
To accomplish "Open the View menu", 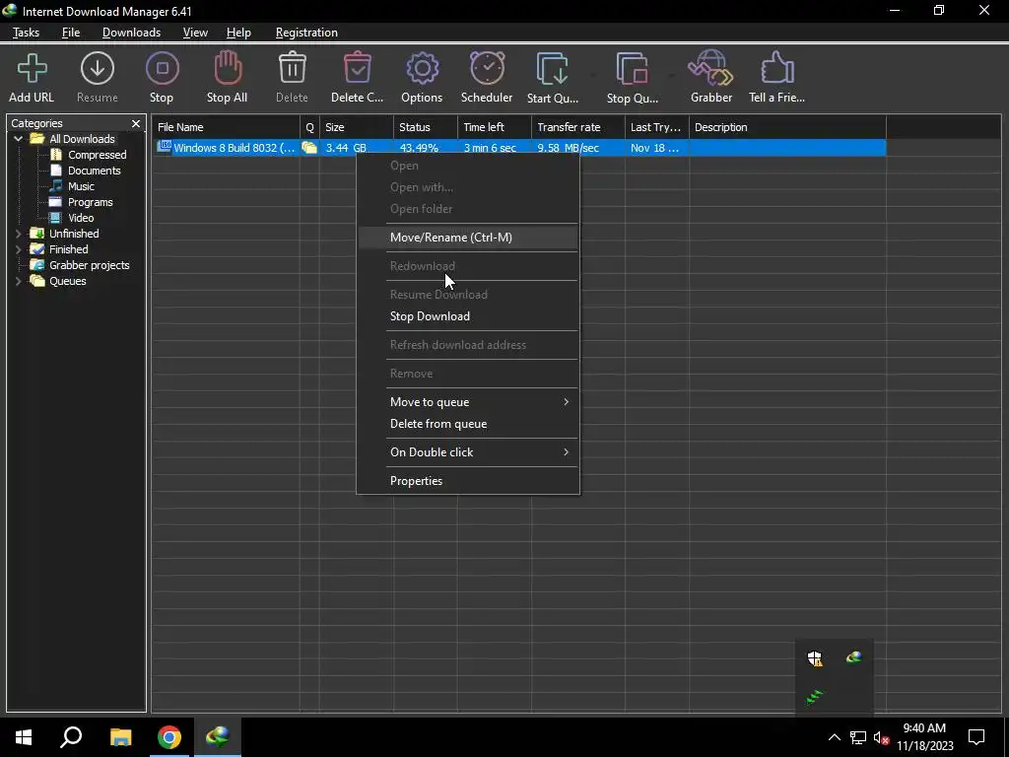I will point(195,33).
